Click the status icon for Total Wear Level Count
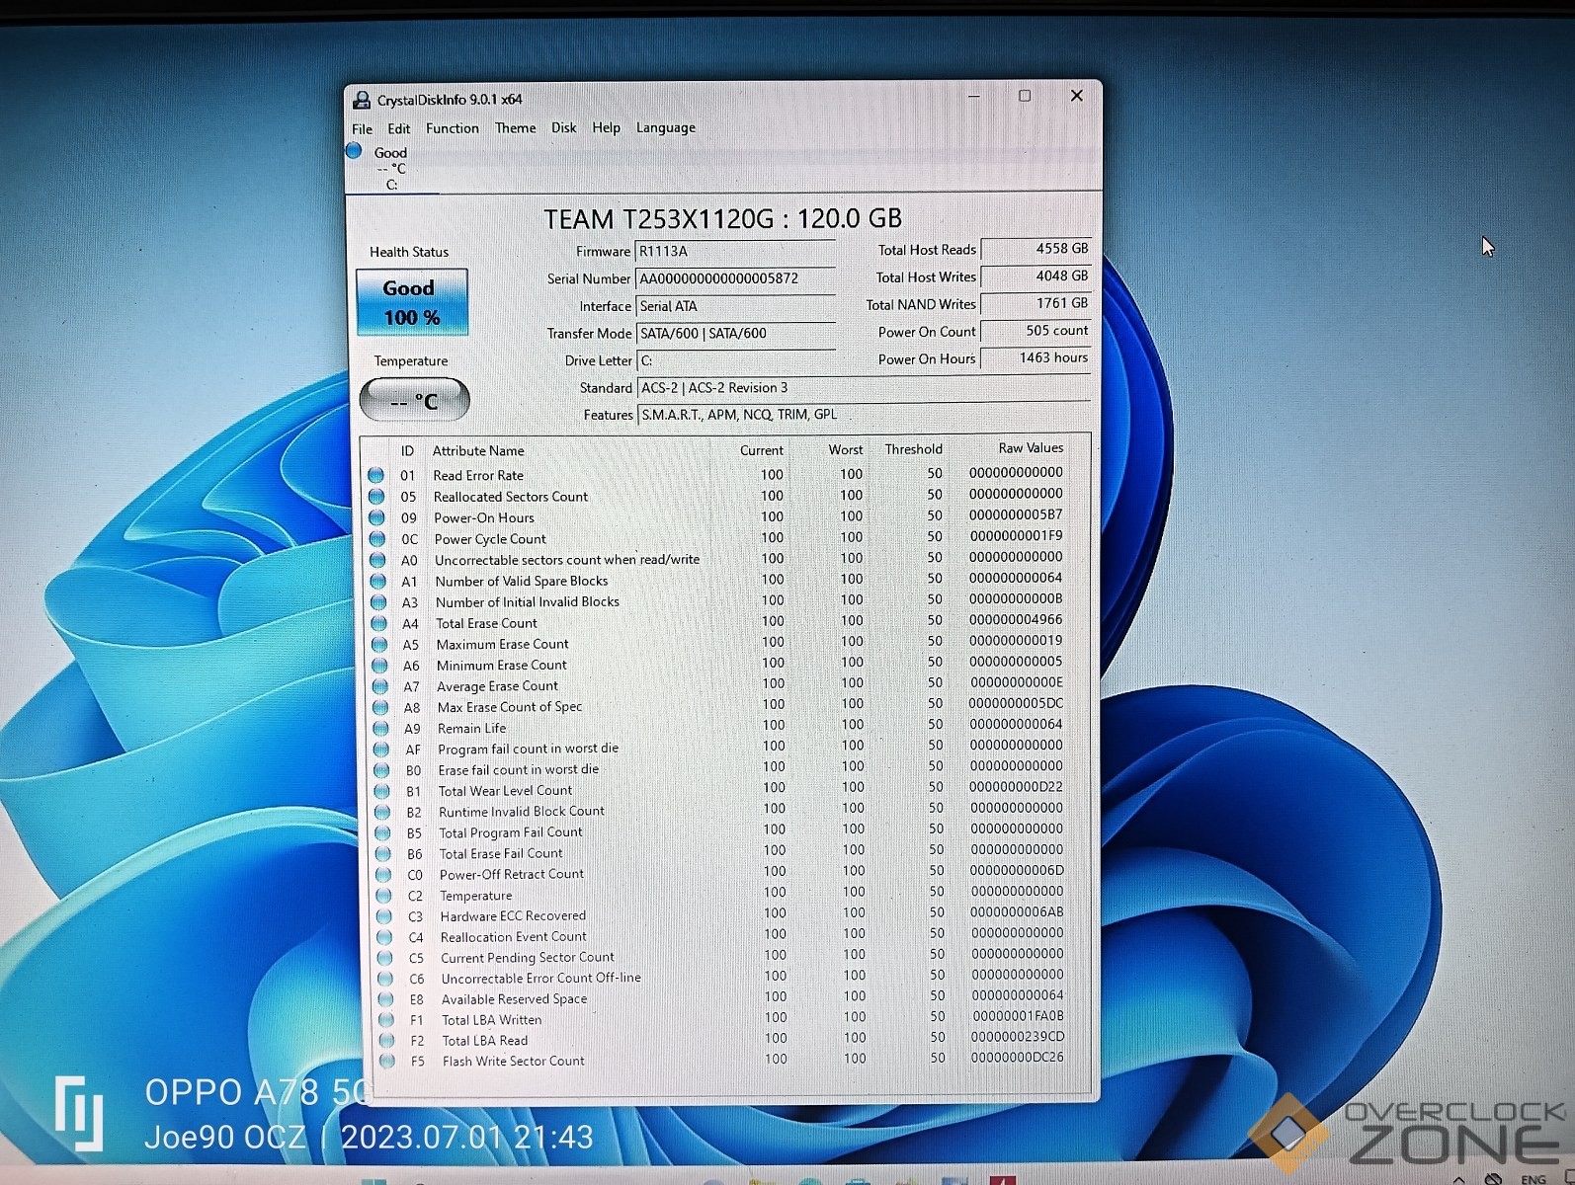1575x1185 pixels. [x=381, y=791]
